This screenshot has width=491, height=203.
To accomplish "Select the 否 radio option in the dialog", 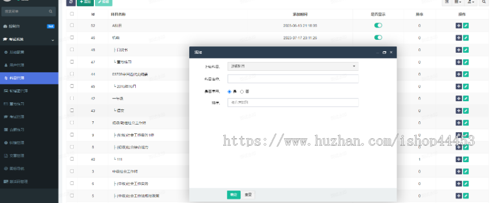I will pos(242,92).
